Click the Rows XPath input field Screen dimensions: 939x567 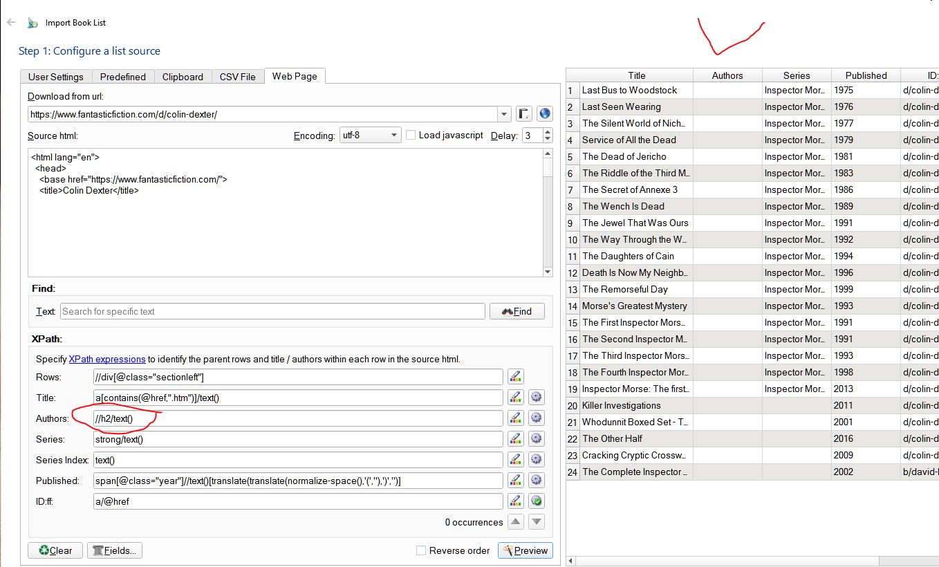297,377
